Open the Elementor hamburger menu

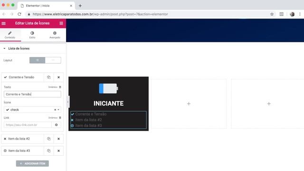tap(4, 23)
